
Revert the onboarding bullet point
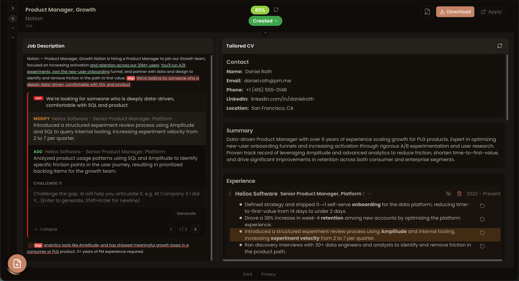(482, 206)
